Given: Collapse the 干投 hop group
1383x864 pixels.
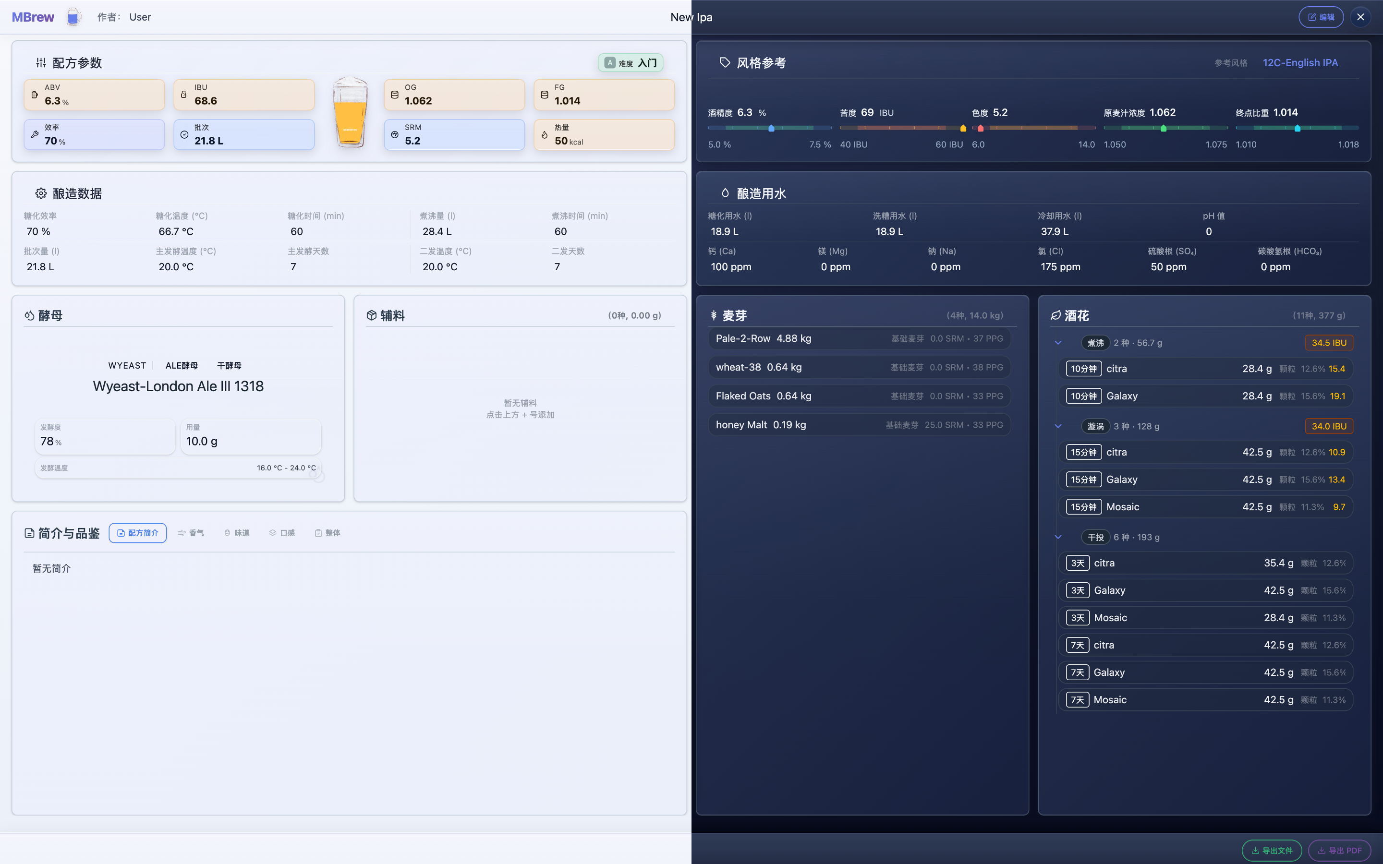Looking at the screenshot, I should pos(1058,537).
